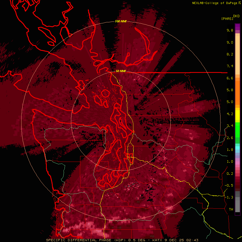Click the 9.0 value on the color scale
The height and width of the screenshot is (242, 242).
coord(230,42)
